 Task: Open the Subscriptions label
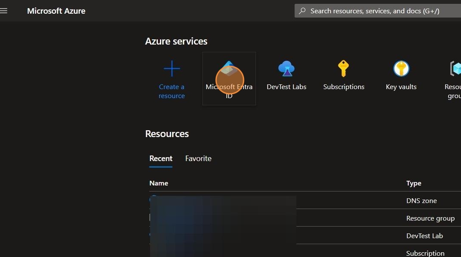coord(343,87)
